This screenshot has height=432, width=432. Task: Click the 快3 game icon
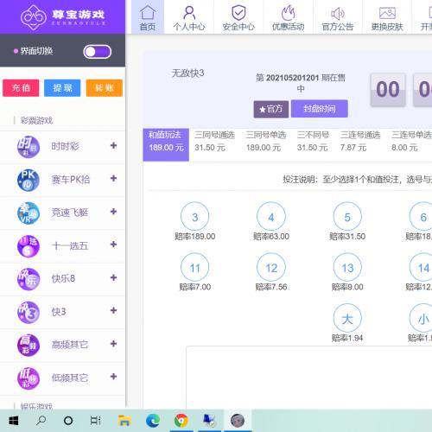(29, 312)
